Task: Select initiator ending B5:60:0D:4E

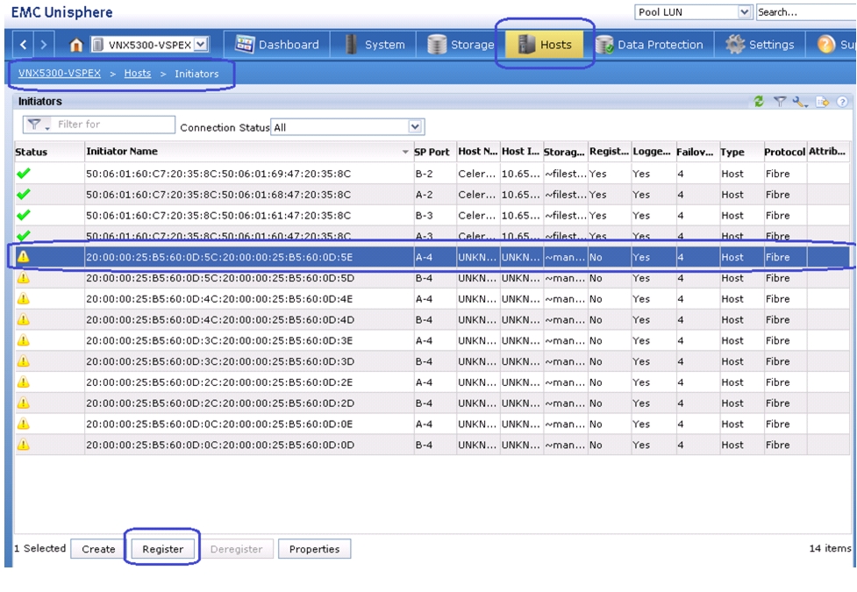Action: click(x=432, y=299)
